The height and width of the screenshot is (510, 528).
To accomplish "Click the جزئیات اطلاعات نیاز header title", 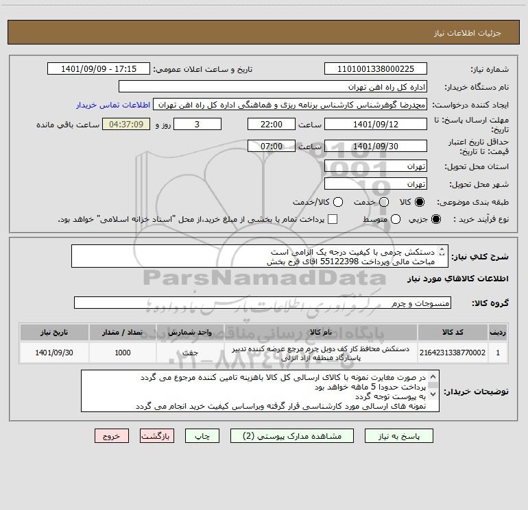I will [468, 33].
